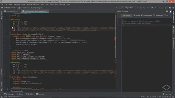
Task: Toggle the IR checkbox
Action: [x=165, y=15]
